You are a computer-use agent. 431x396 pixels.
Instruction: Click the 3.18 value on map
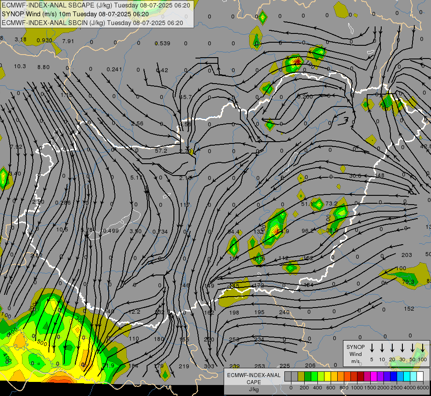(21, 39)
